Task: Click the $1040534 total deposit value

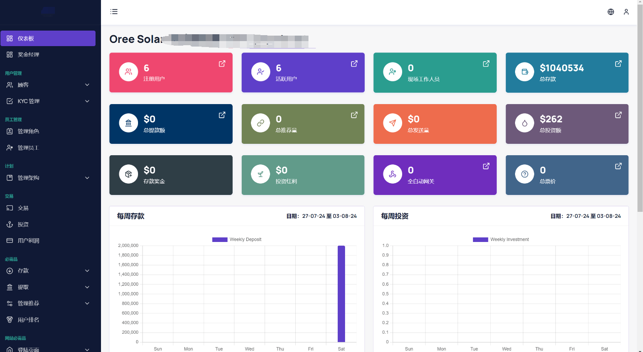Action: pyautogui.click(x=562, y=68)
